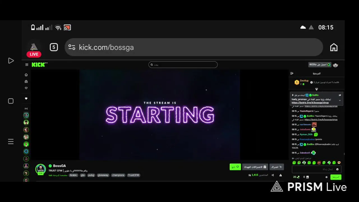Share the stream via share icon
Image resolution: width=359 pixels, height=202 pixels.
point(273,175)
